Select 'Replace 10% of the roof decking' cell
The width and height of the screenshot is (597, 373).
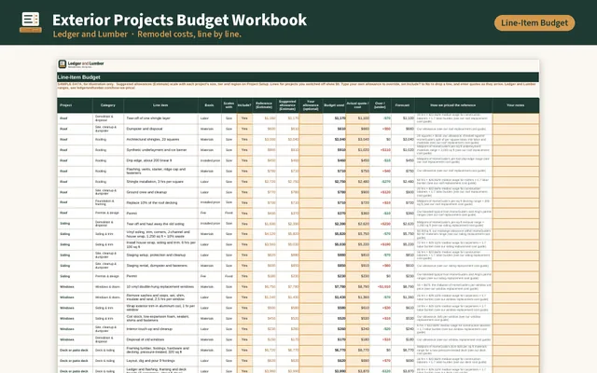tap(160, 203)
